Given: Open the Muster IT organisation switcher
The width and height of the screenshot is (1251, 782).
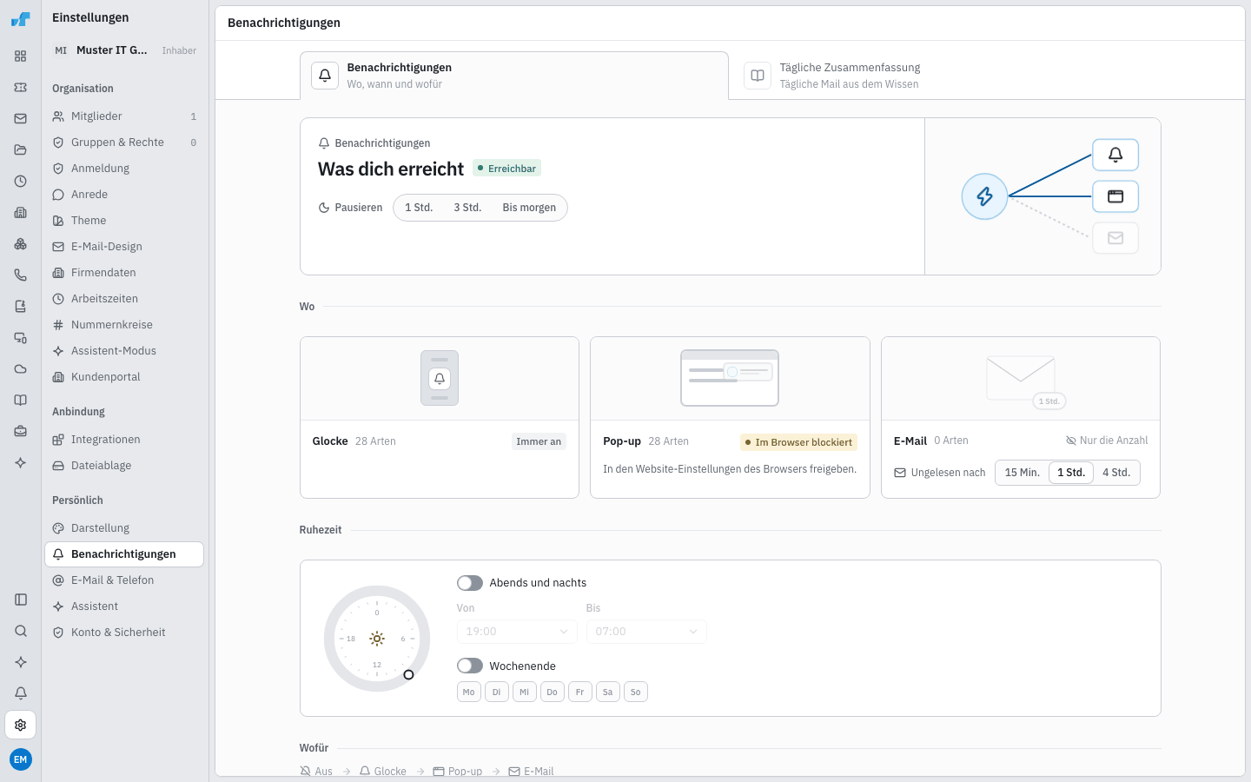Looking at the screenshot, I should 124,50.
